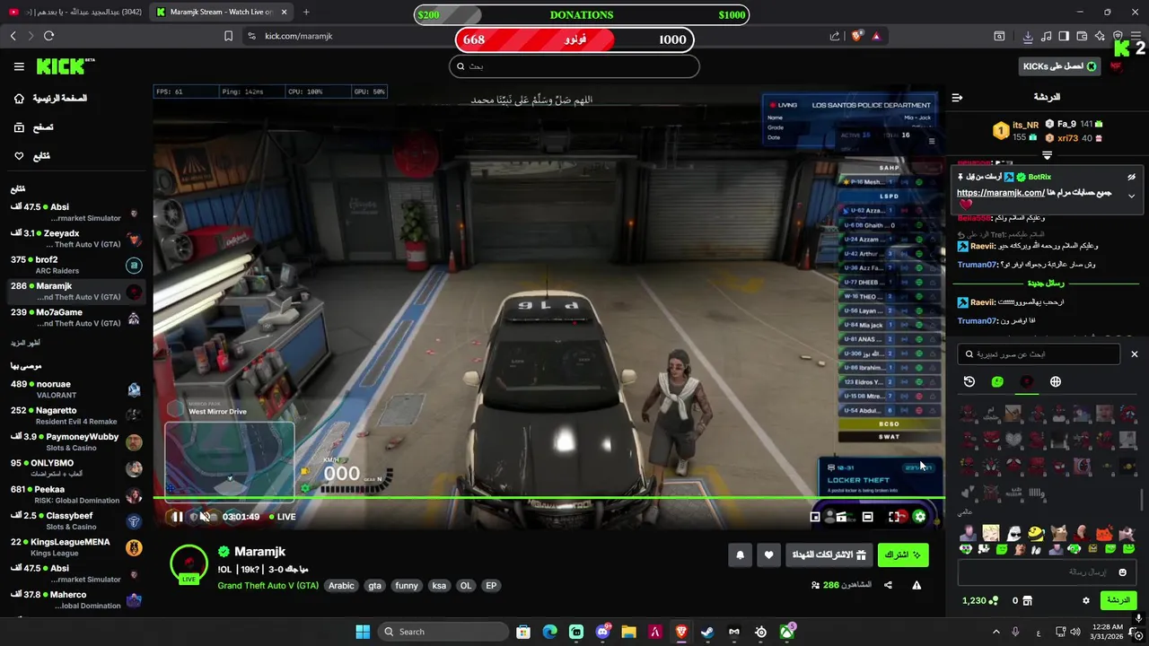Switch to Kick green emotes tab

[997, 381]
